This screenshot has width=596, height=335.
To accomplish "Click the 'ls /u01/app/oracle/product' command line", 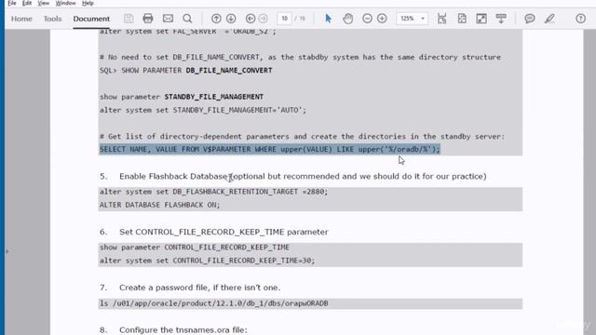I will click(213, 303).
